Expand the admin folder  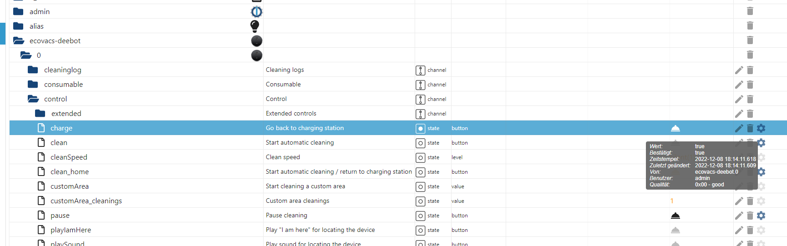pyautogui.click(x=18, y=11)
